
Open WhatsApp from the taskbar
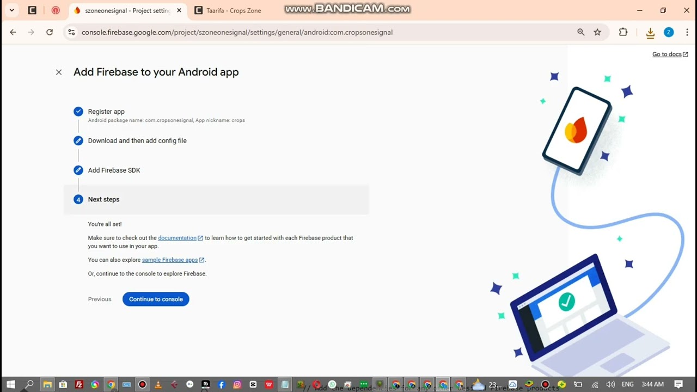tap(332, 384)
